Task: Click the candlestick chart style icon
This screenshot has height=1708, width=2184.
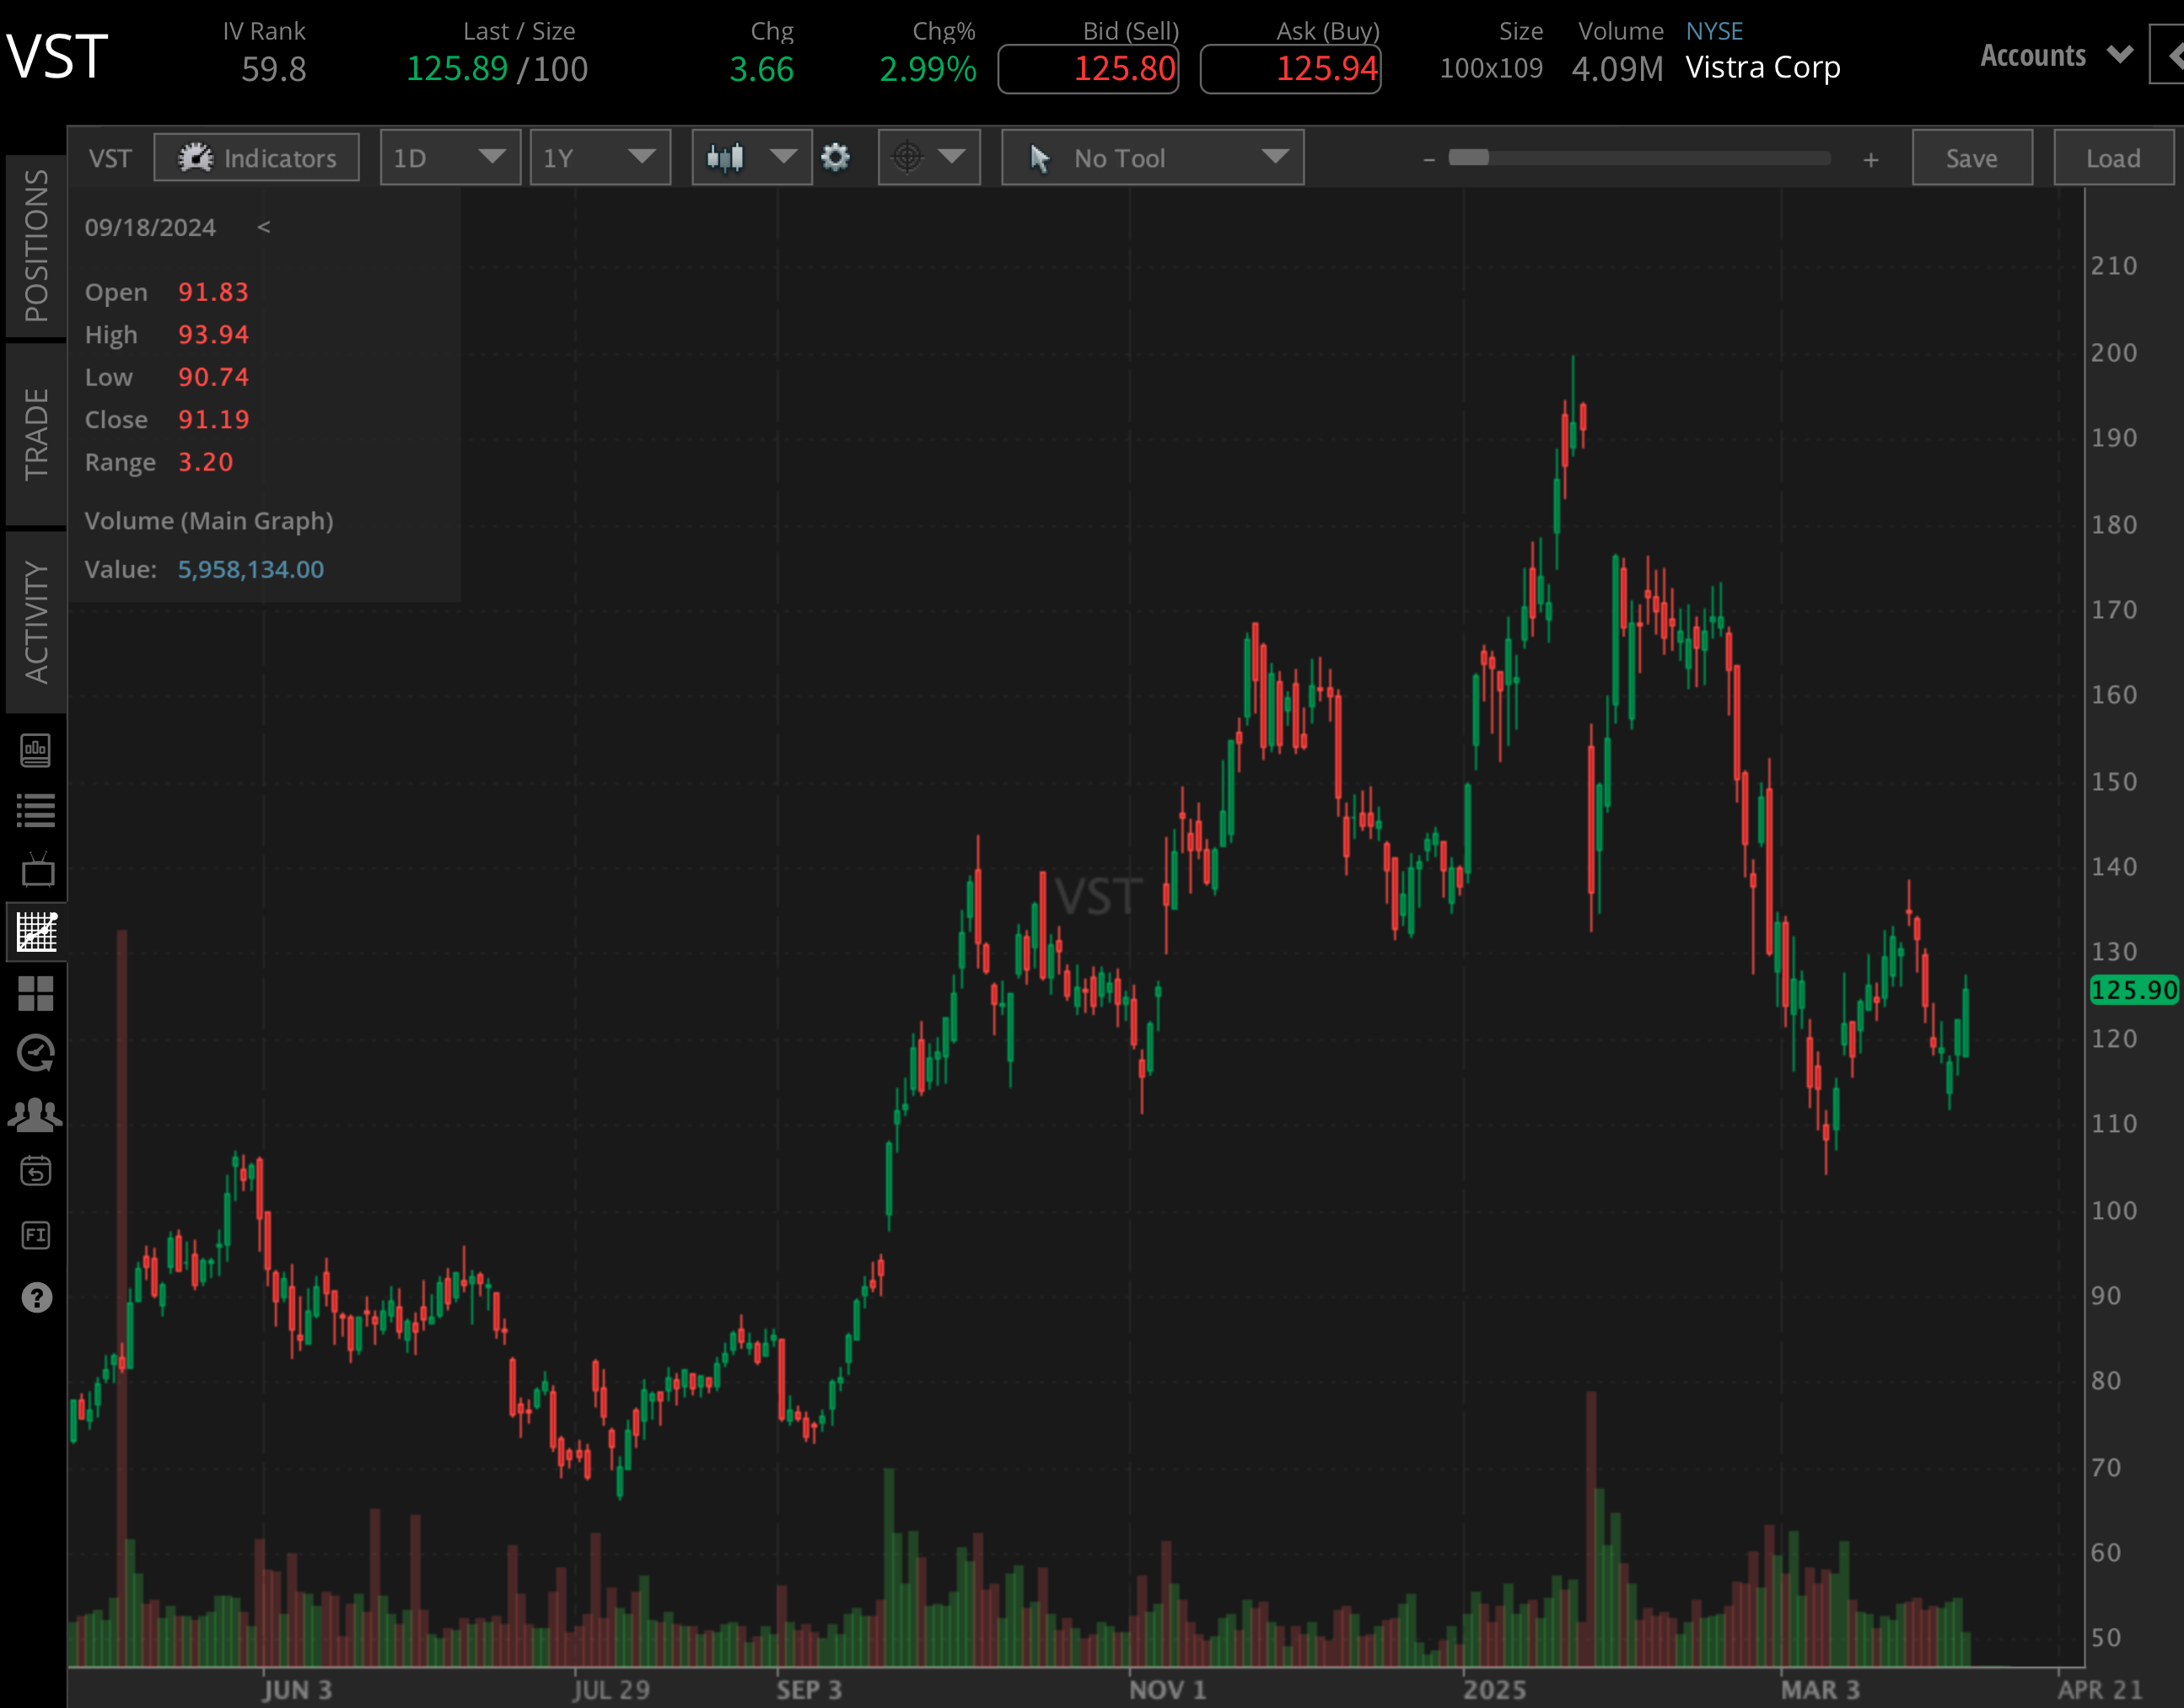Action: coord(724,157)
